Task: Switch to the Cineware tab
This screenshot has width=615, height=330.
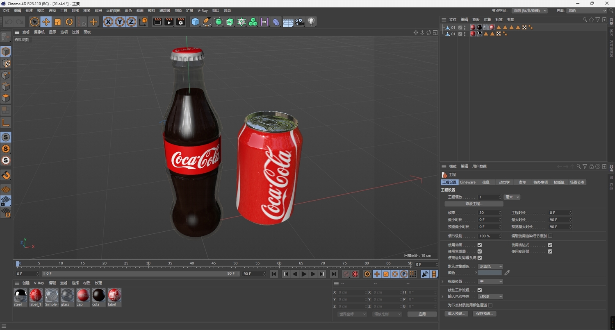Action: tap(467, 182)
